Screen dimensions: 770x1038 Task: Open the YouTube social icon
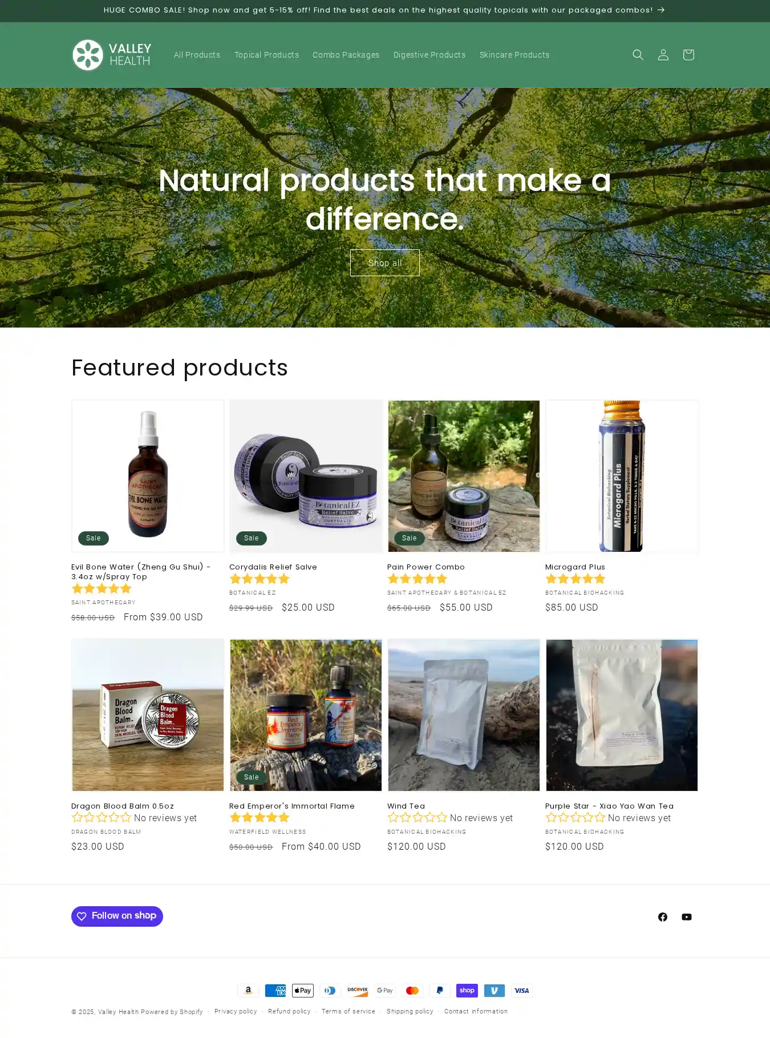point(686,916)
